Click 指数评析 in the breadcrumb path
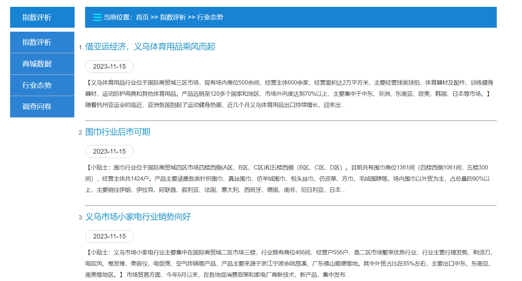 pyautogui.click(x=173, y=17)
